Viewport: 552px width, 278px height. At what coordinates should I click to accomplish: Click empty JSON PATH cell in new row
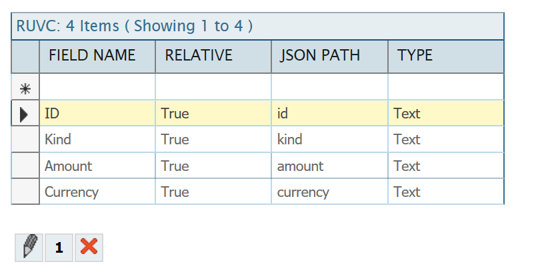(x=329, y=87)
